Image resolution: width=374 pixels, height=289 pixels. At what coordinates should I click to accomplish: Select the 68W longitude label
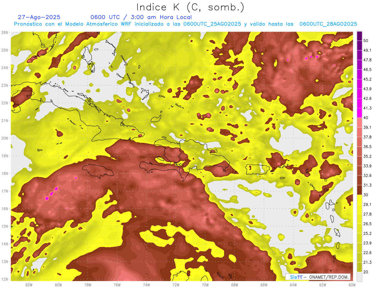(235, 285)
